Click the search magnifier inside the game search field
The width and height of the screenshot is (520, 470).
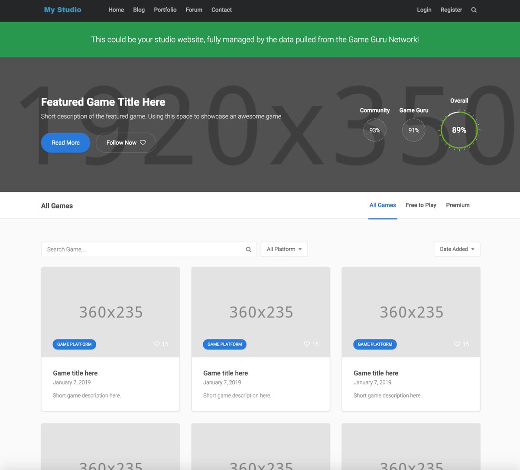click(248, 249)
